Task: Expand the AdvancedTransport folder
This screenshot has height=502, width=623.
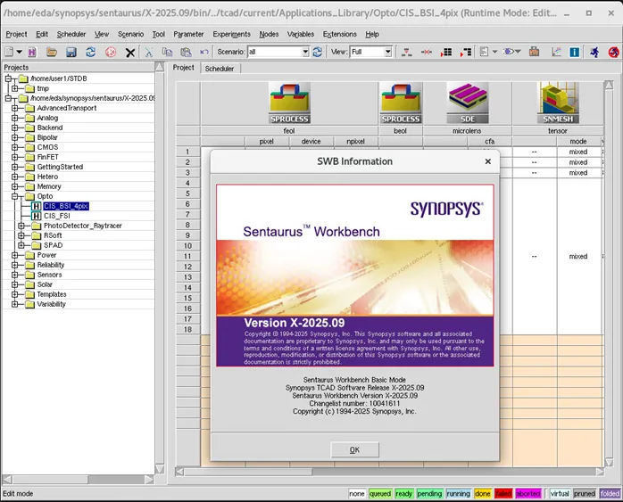Action: [x=14, y=108]
